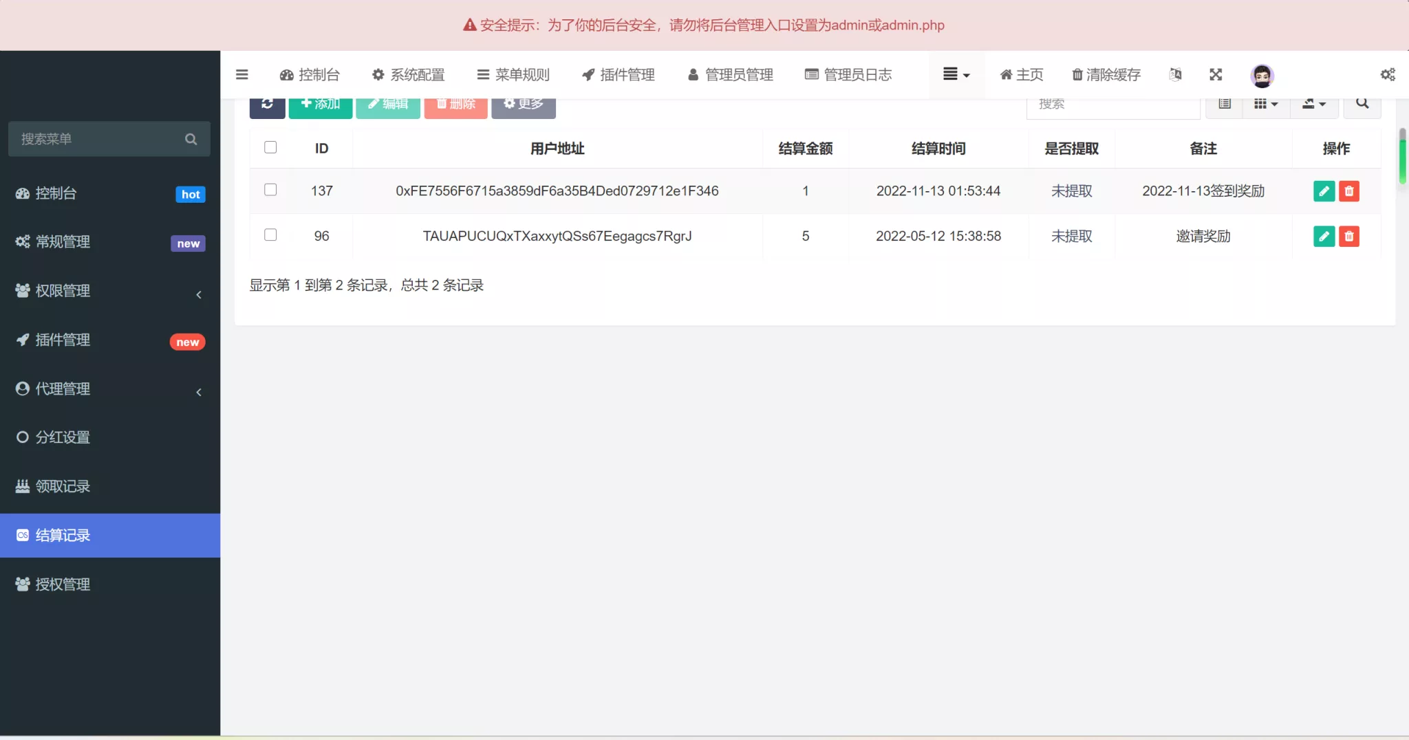
Task: Click the refresh icon above the table
Action: click(x=266, y=103)
